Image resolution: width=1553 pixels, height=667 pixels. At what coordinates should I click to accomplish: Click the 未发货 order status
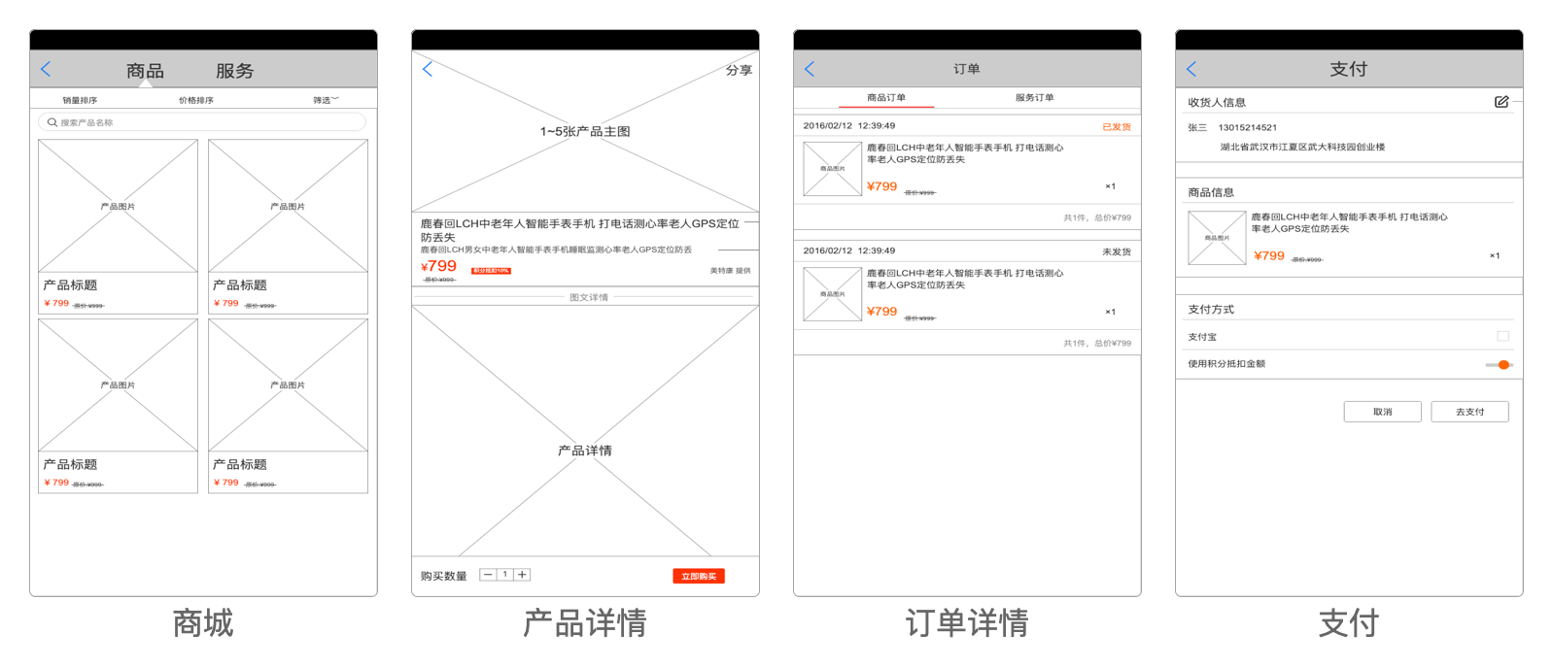[1117, 251]
